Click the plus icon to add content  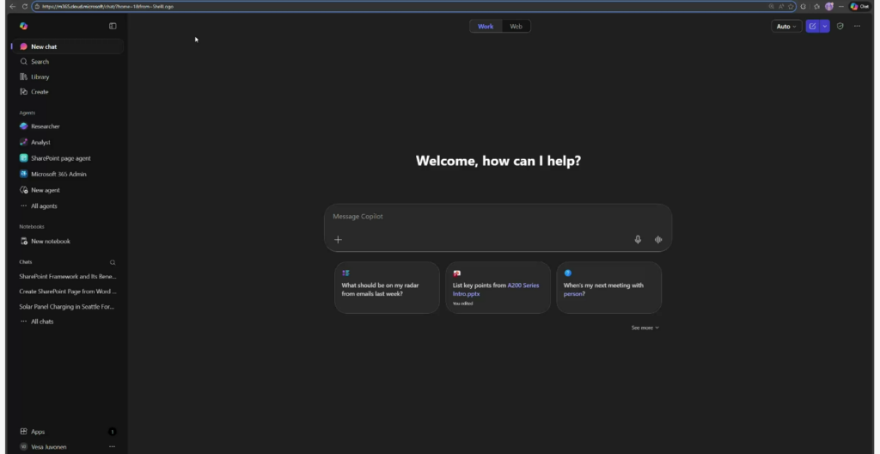(338, 240)
